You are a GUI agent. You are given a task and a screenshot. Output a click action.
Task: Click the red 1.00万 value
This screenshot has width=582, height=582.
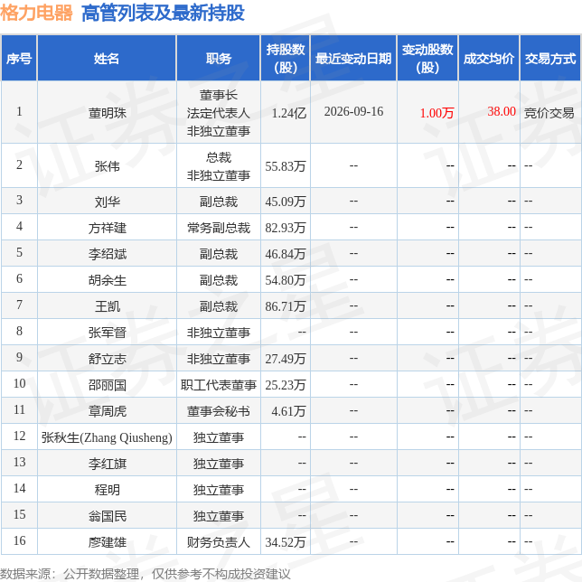(436, 113)
